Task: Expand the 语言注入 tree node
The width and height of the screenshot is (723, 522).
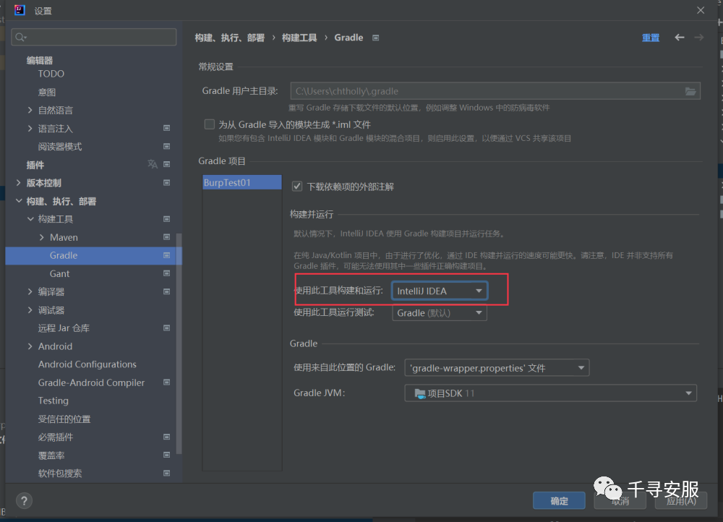Action: click(x=30, y=128)
